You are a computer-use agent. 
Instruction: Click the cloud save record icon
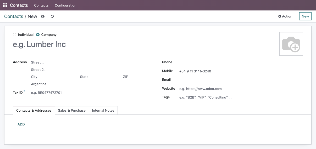click(43, 16)
